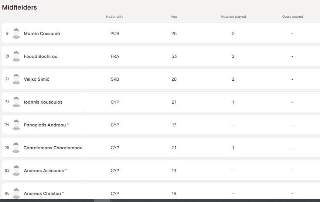The width and height of the screenshot is (320, 202).
Task: Click shirt number 31
Action: click(7, 102)
